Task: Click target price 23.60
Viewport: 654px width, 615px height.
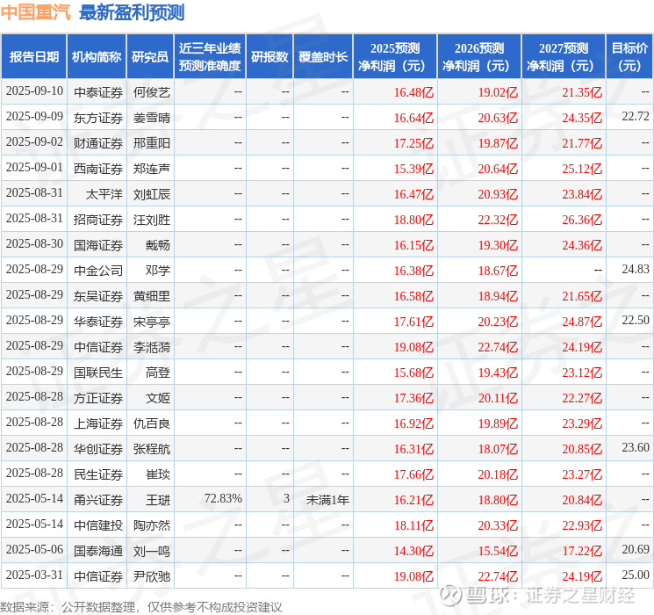Action: pos(636,447)
